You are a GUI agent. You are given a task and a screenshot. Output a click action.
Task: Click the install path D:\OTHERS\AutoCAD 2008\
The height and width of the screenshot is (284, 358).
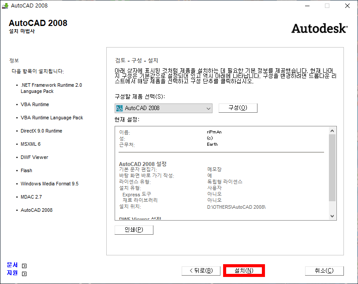(236, 207)
